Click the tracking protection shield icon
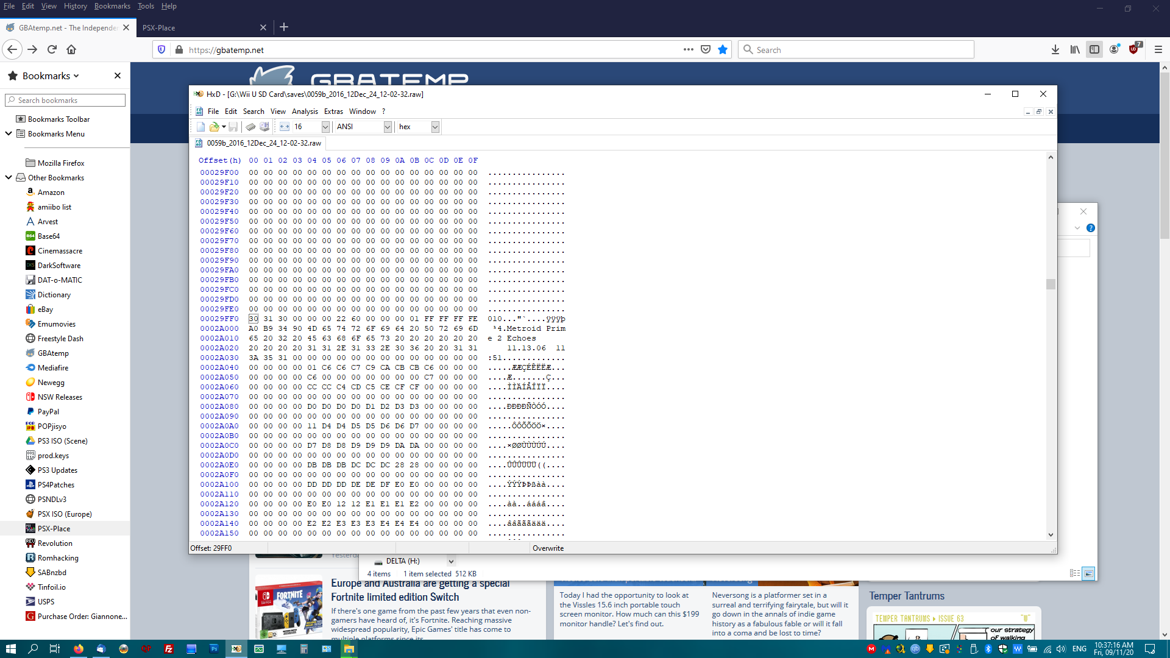This screenshot has height=658, width=1170. pos(161,50)
